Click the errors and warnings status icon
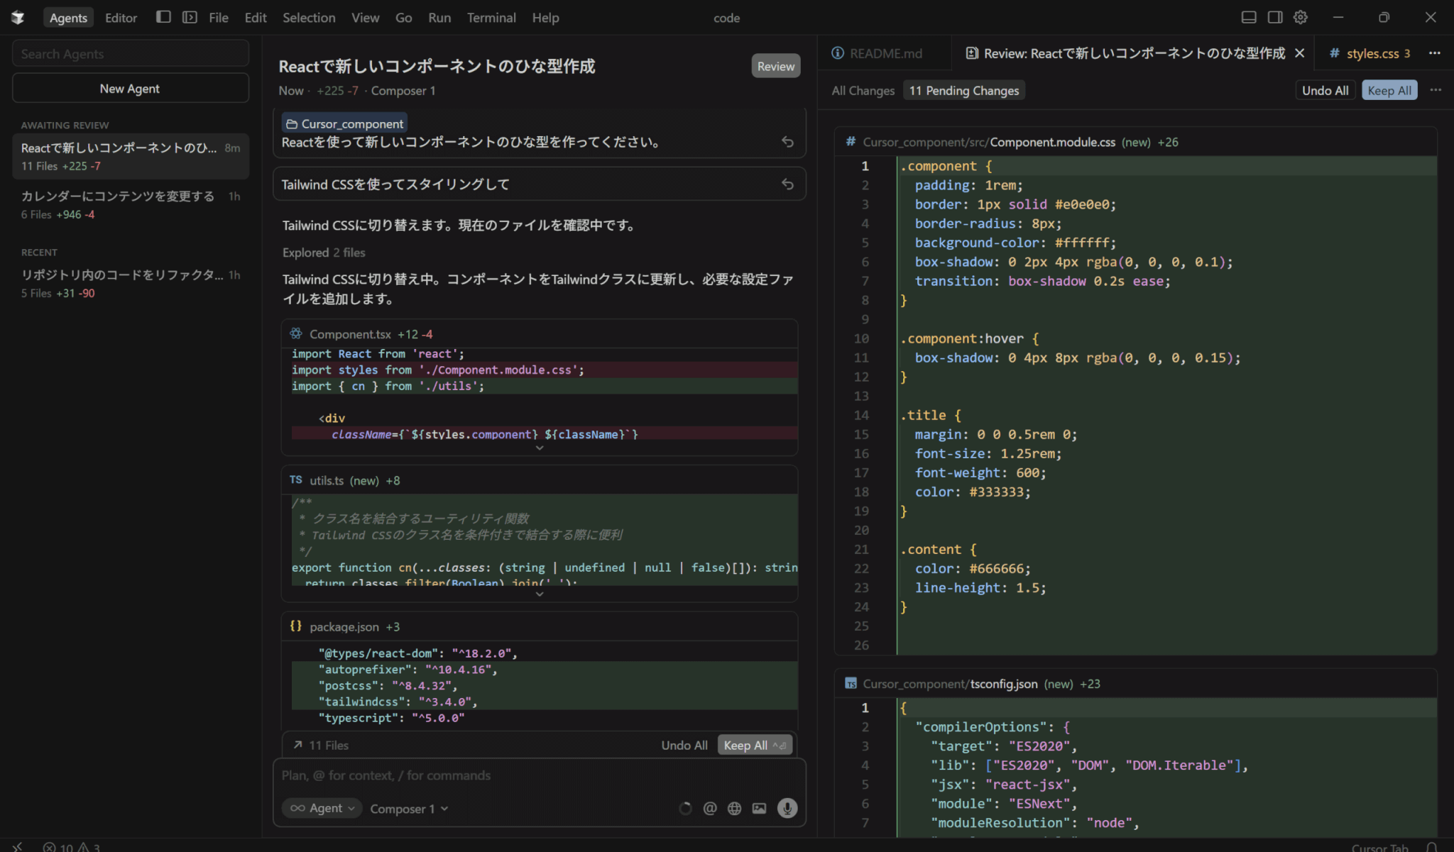1454x852 pixels. (71, 846)
